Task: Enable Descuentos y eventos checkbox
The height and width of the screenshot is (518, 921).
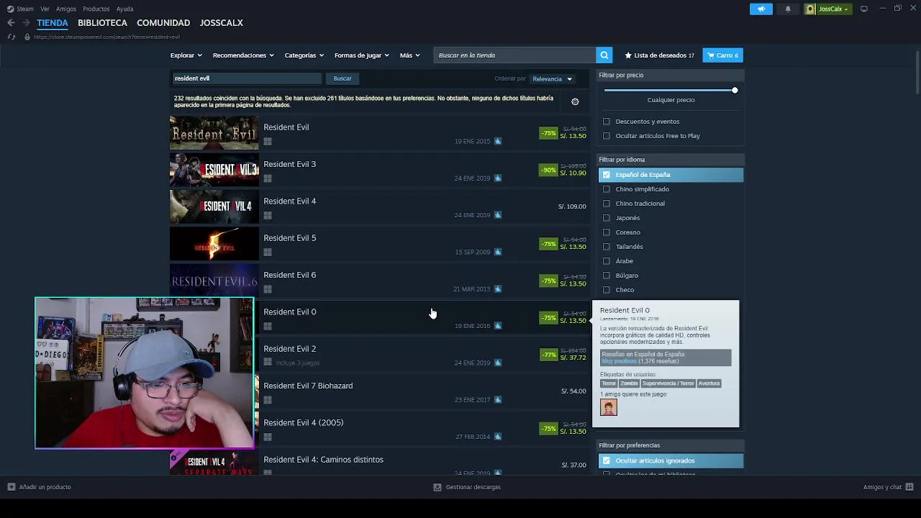Action: click(x=607, y=122)
